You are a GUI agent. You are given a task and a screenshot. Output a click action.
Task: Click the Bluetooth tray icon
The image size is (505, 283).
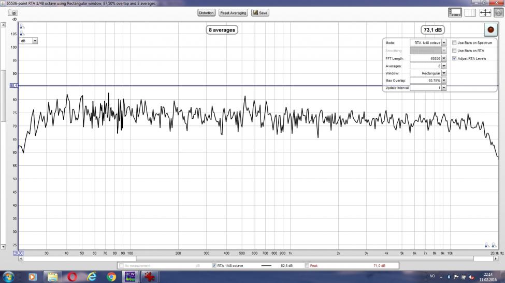pyautogui.click(x=449, y=277)
